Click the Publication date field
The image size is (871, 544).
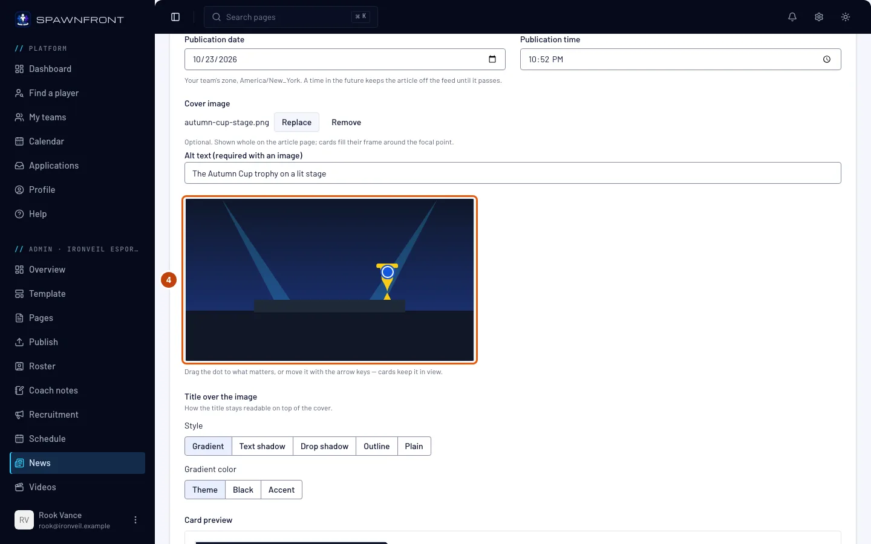click(345, 59)
